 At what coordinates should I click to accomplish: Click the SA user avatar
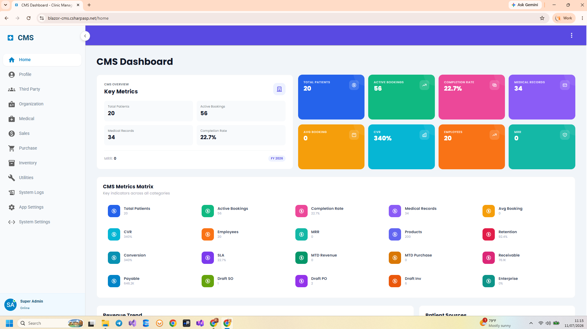point(10,305)
